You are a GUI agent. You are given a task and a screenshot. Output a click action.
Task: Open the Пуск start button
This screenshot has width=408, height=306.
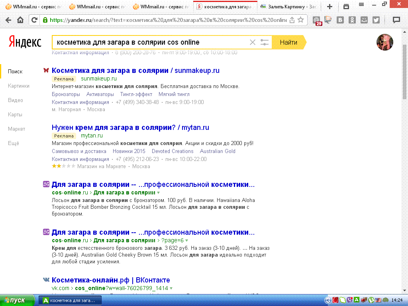(17, 300)
